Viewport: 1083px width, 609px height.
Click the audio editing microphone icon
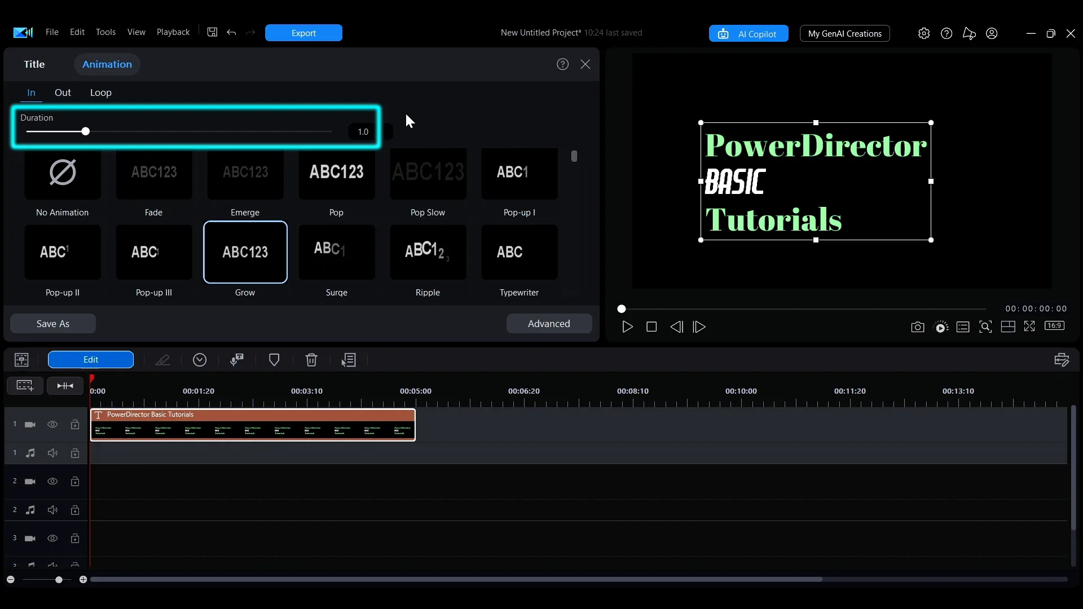pyautogui.click(x=237, y=360)
